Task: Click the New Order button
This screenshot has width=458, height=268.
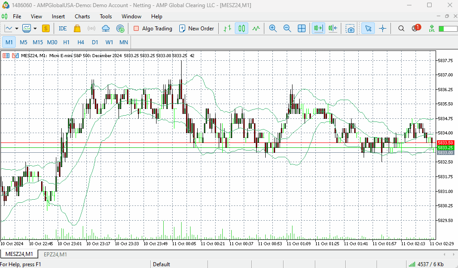Action: pyautogui.click(x=196, y=28)
